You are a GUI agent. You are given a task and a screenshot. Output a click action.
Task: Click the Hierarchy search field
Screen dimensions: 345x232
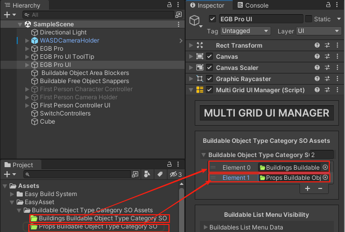coord(98,15)
